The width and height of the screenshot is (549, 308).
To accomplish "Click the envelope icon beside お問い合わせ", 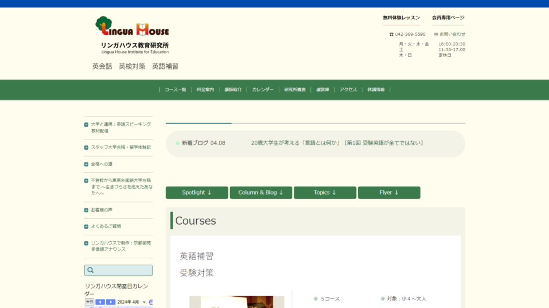I will click(436, 34).
